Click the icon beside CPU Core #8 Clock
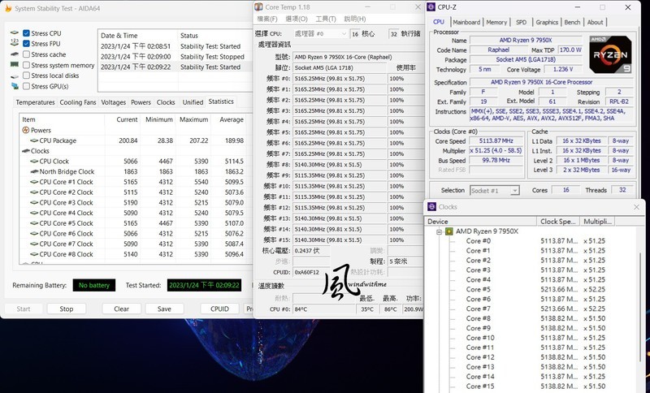 pyautogui.click(x=34, y=254)
